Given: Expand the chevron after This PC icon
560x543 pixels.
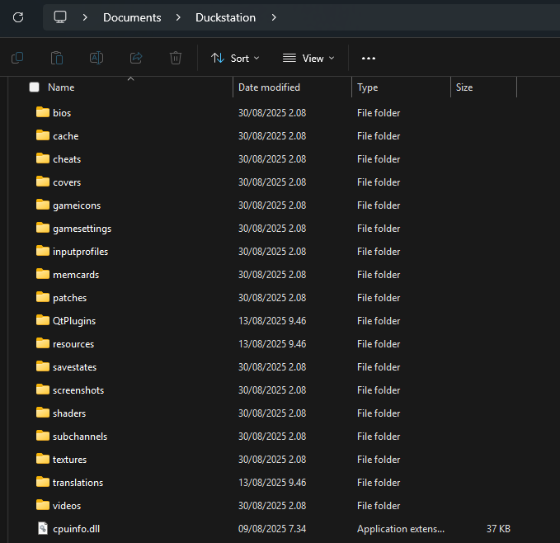Looking at the screenshot, I should 85,17.
